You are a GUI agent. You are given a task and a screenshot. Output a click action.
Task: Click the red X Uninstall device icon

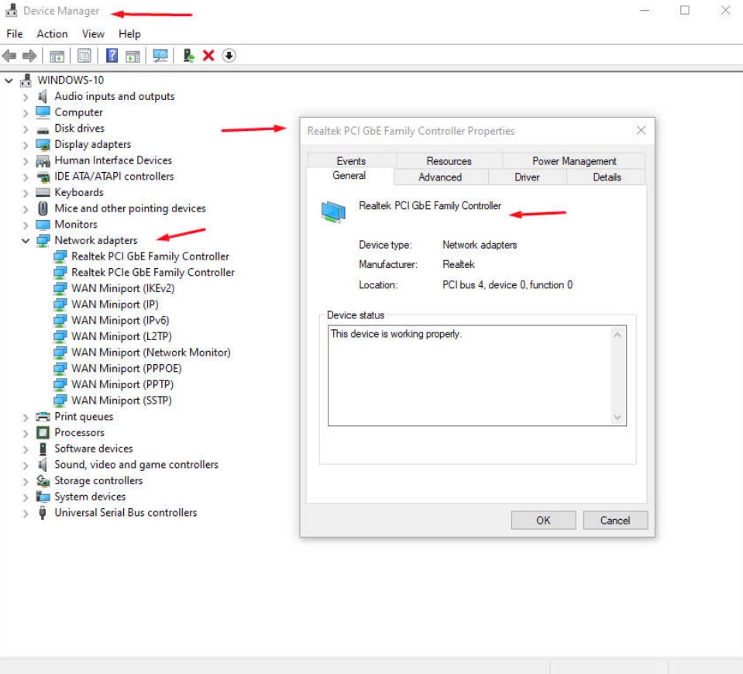(208, 56)
